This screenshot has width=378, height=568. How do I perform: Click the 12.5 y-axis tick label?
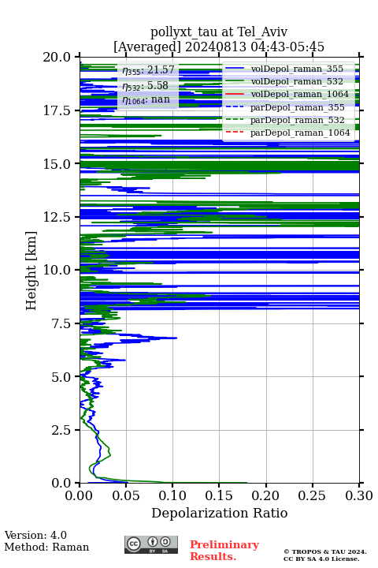(x=57, y=217)
